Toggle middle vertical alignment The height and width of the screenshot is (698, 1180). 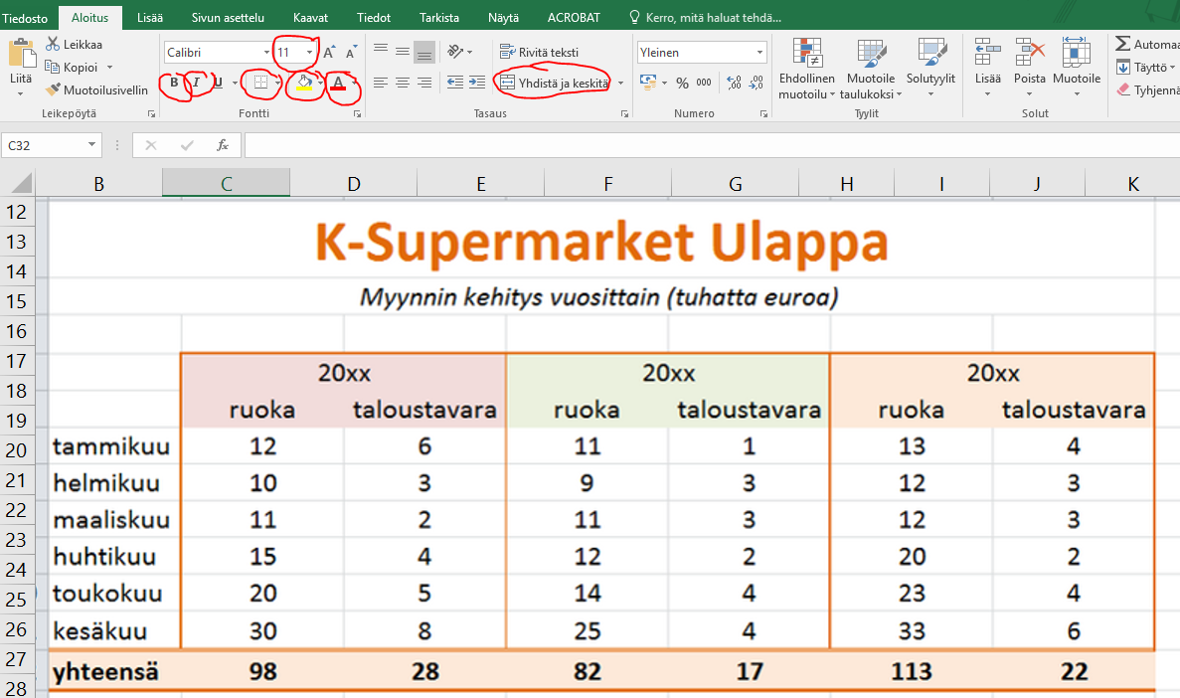pos(403,52)
